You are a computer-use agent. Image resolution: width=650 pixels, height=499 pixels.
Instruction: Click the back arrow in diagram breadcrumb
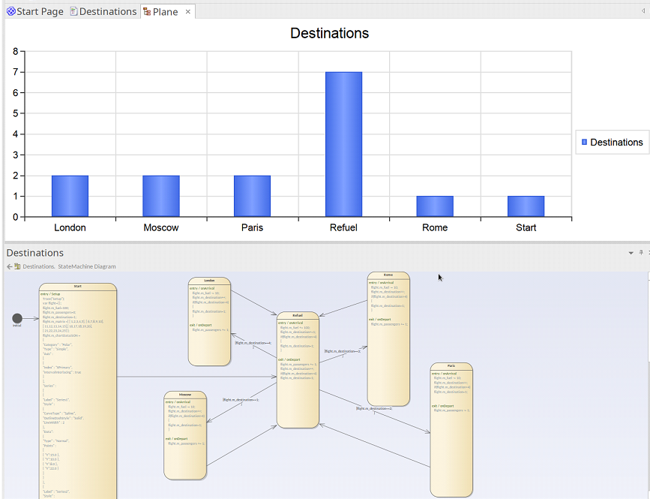click(x=10, y=266)
